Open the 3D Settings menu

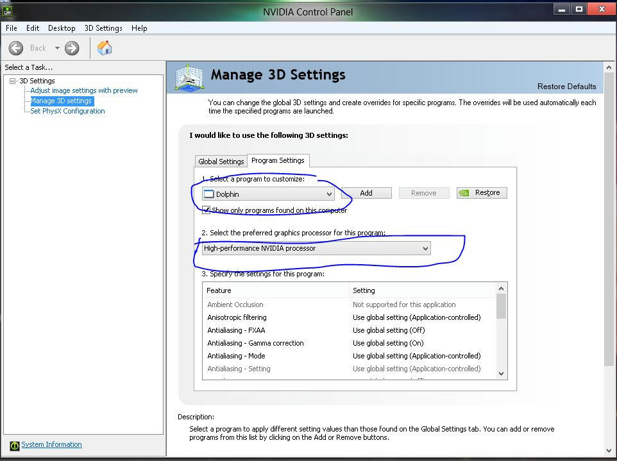click(103, 28)
